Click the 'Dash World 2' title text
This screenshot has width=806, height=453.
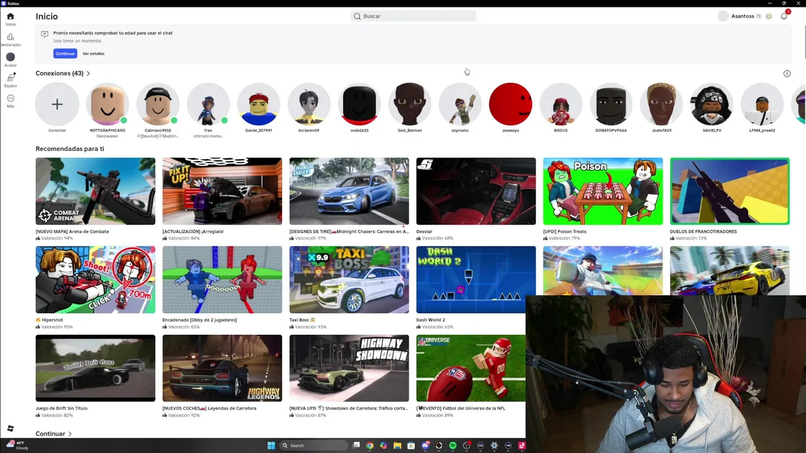click(431, 320)
